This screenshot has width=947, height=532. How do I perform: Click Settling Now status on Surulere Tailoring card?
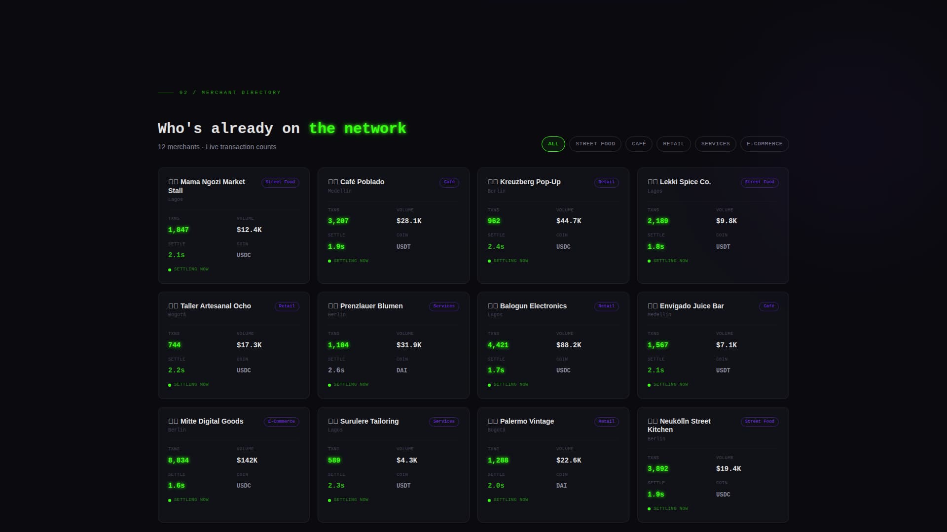coord(348,500)
